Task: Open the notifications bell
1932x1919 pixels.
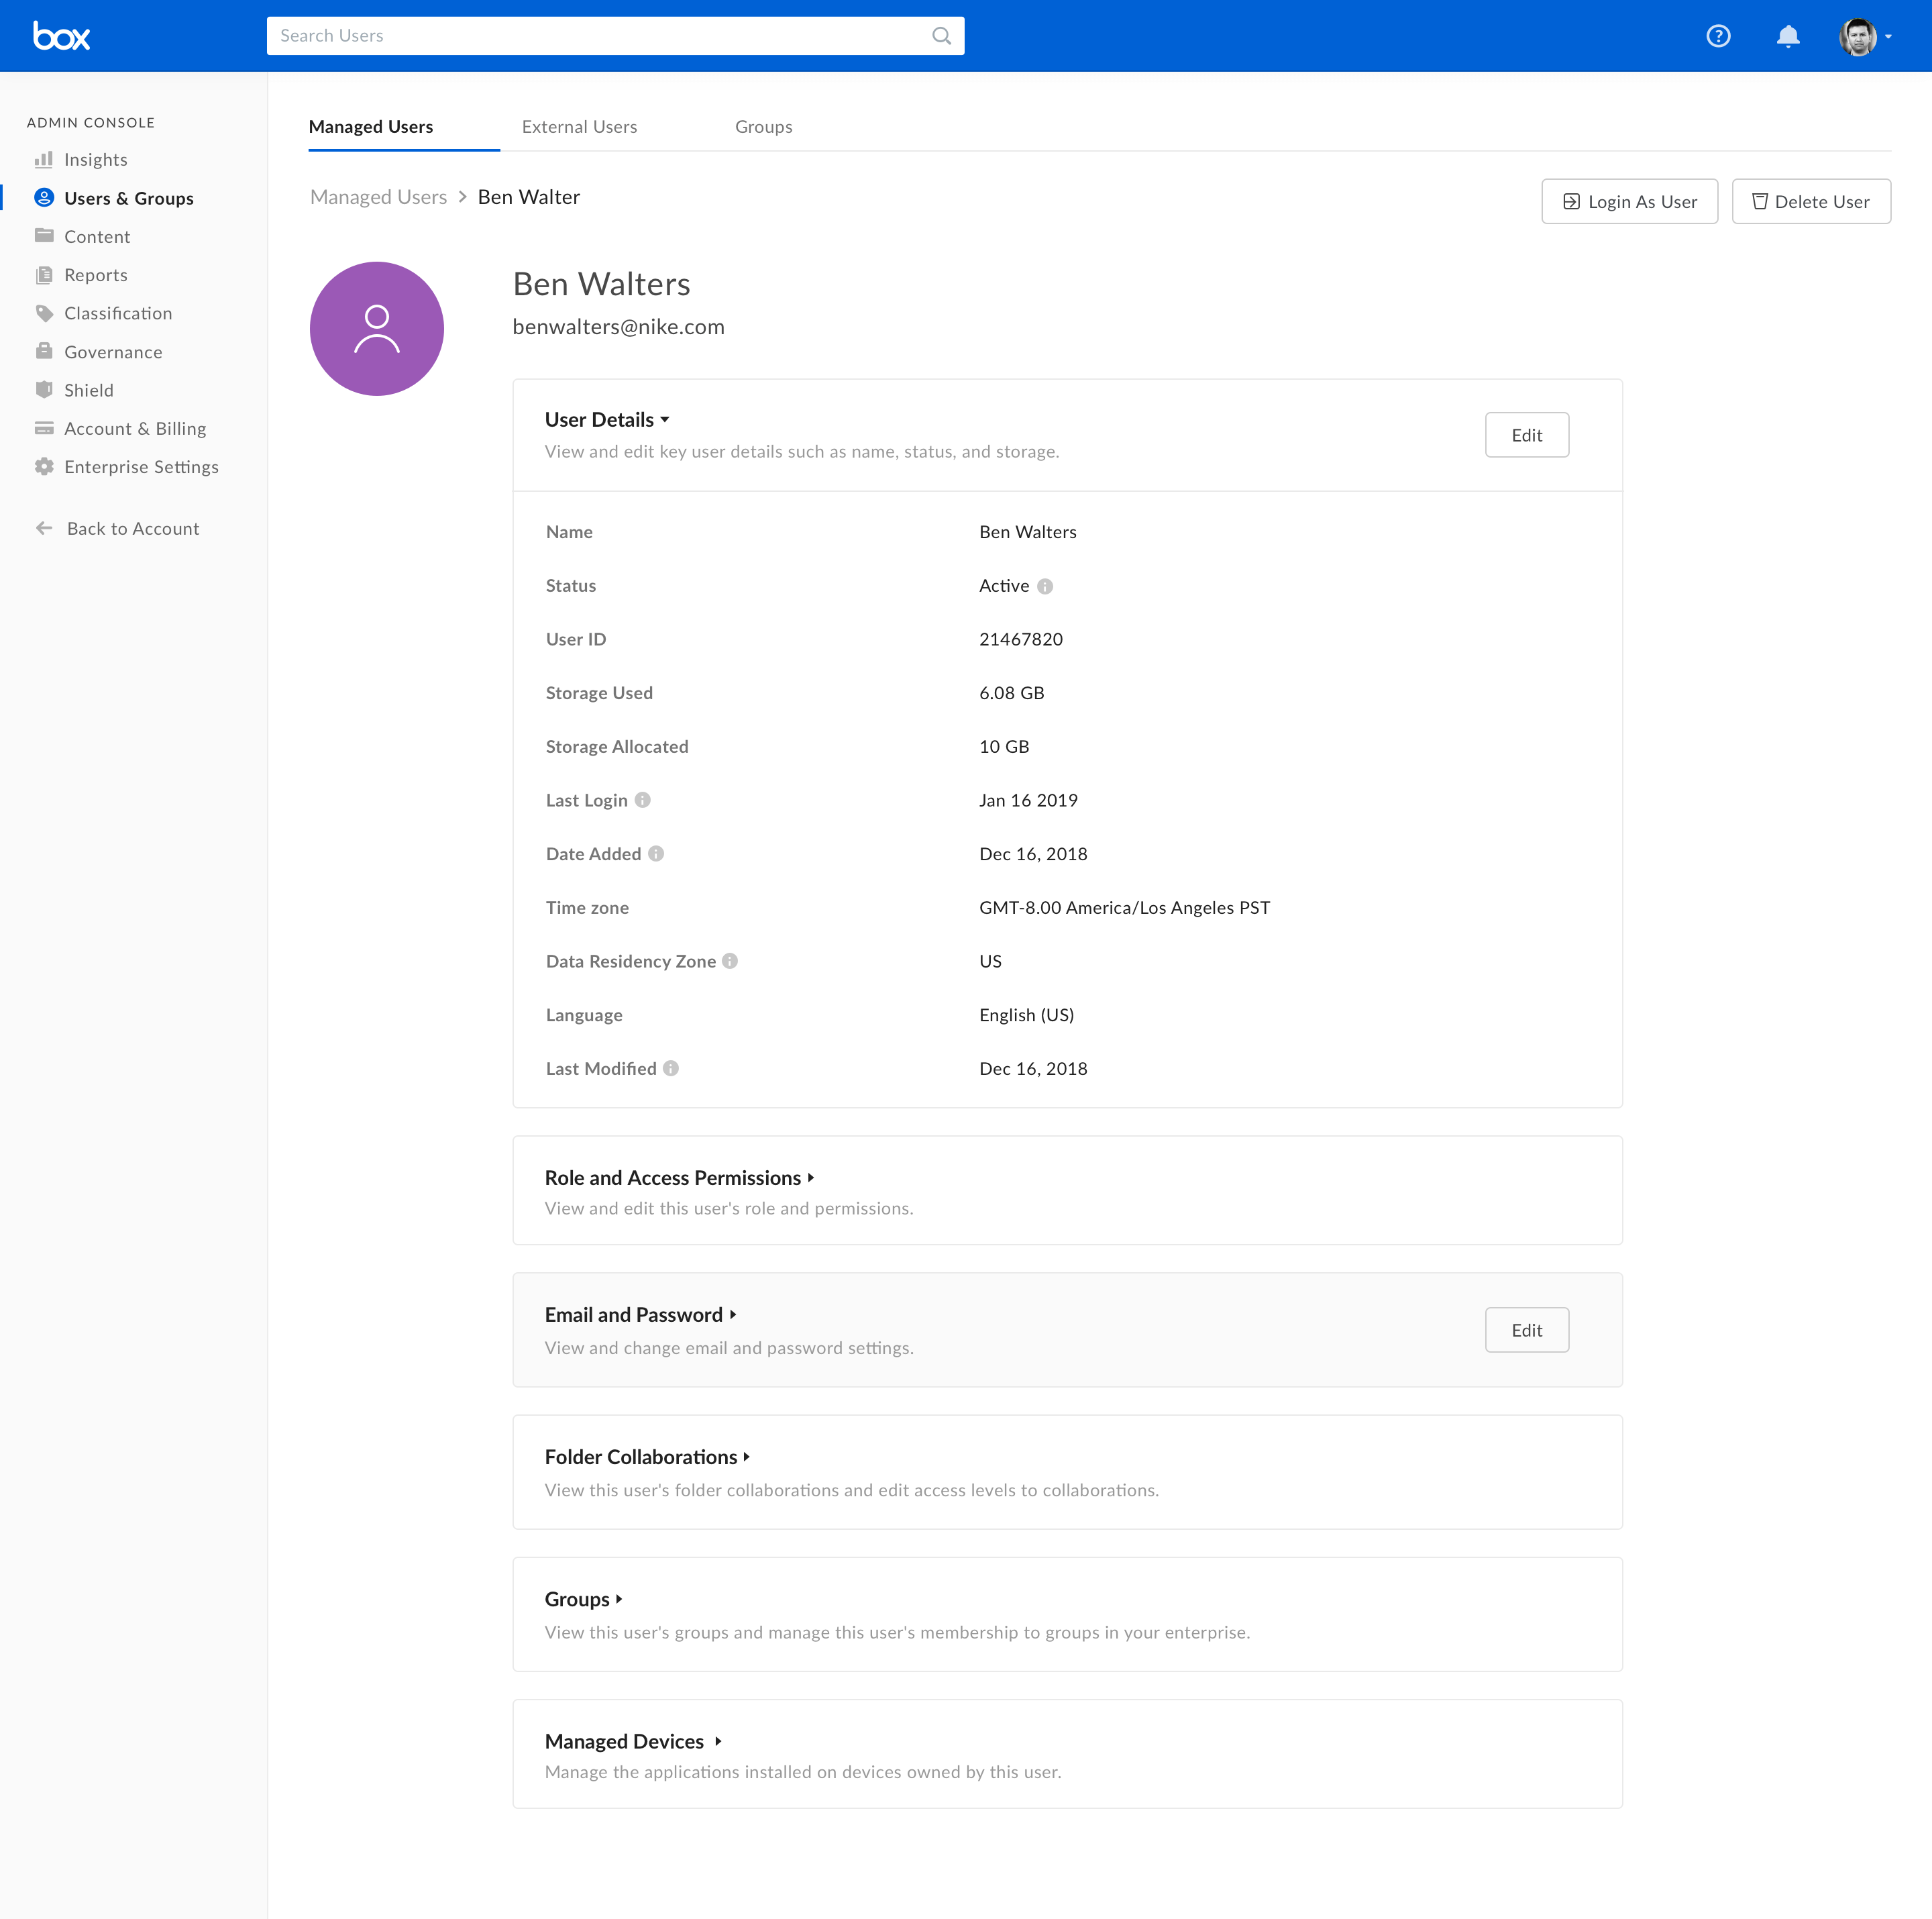Action: [1788, 36]
